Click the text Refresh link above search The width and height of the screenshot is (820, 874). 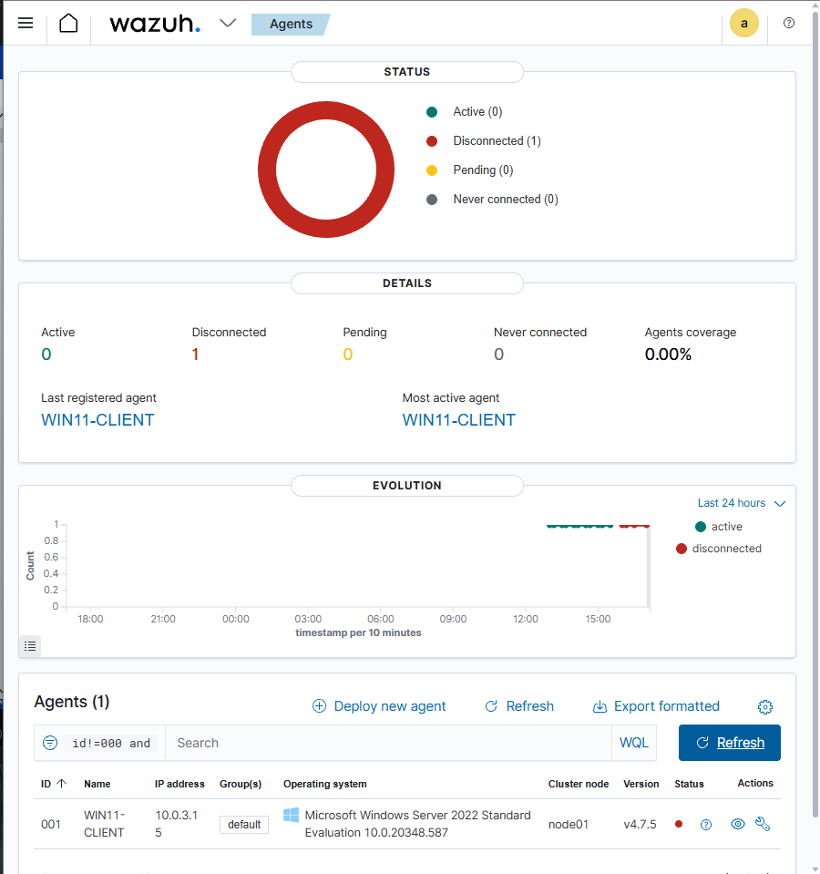click(x=519, y=706)
